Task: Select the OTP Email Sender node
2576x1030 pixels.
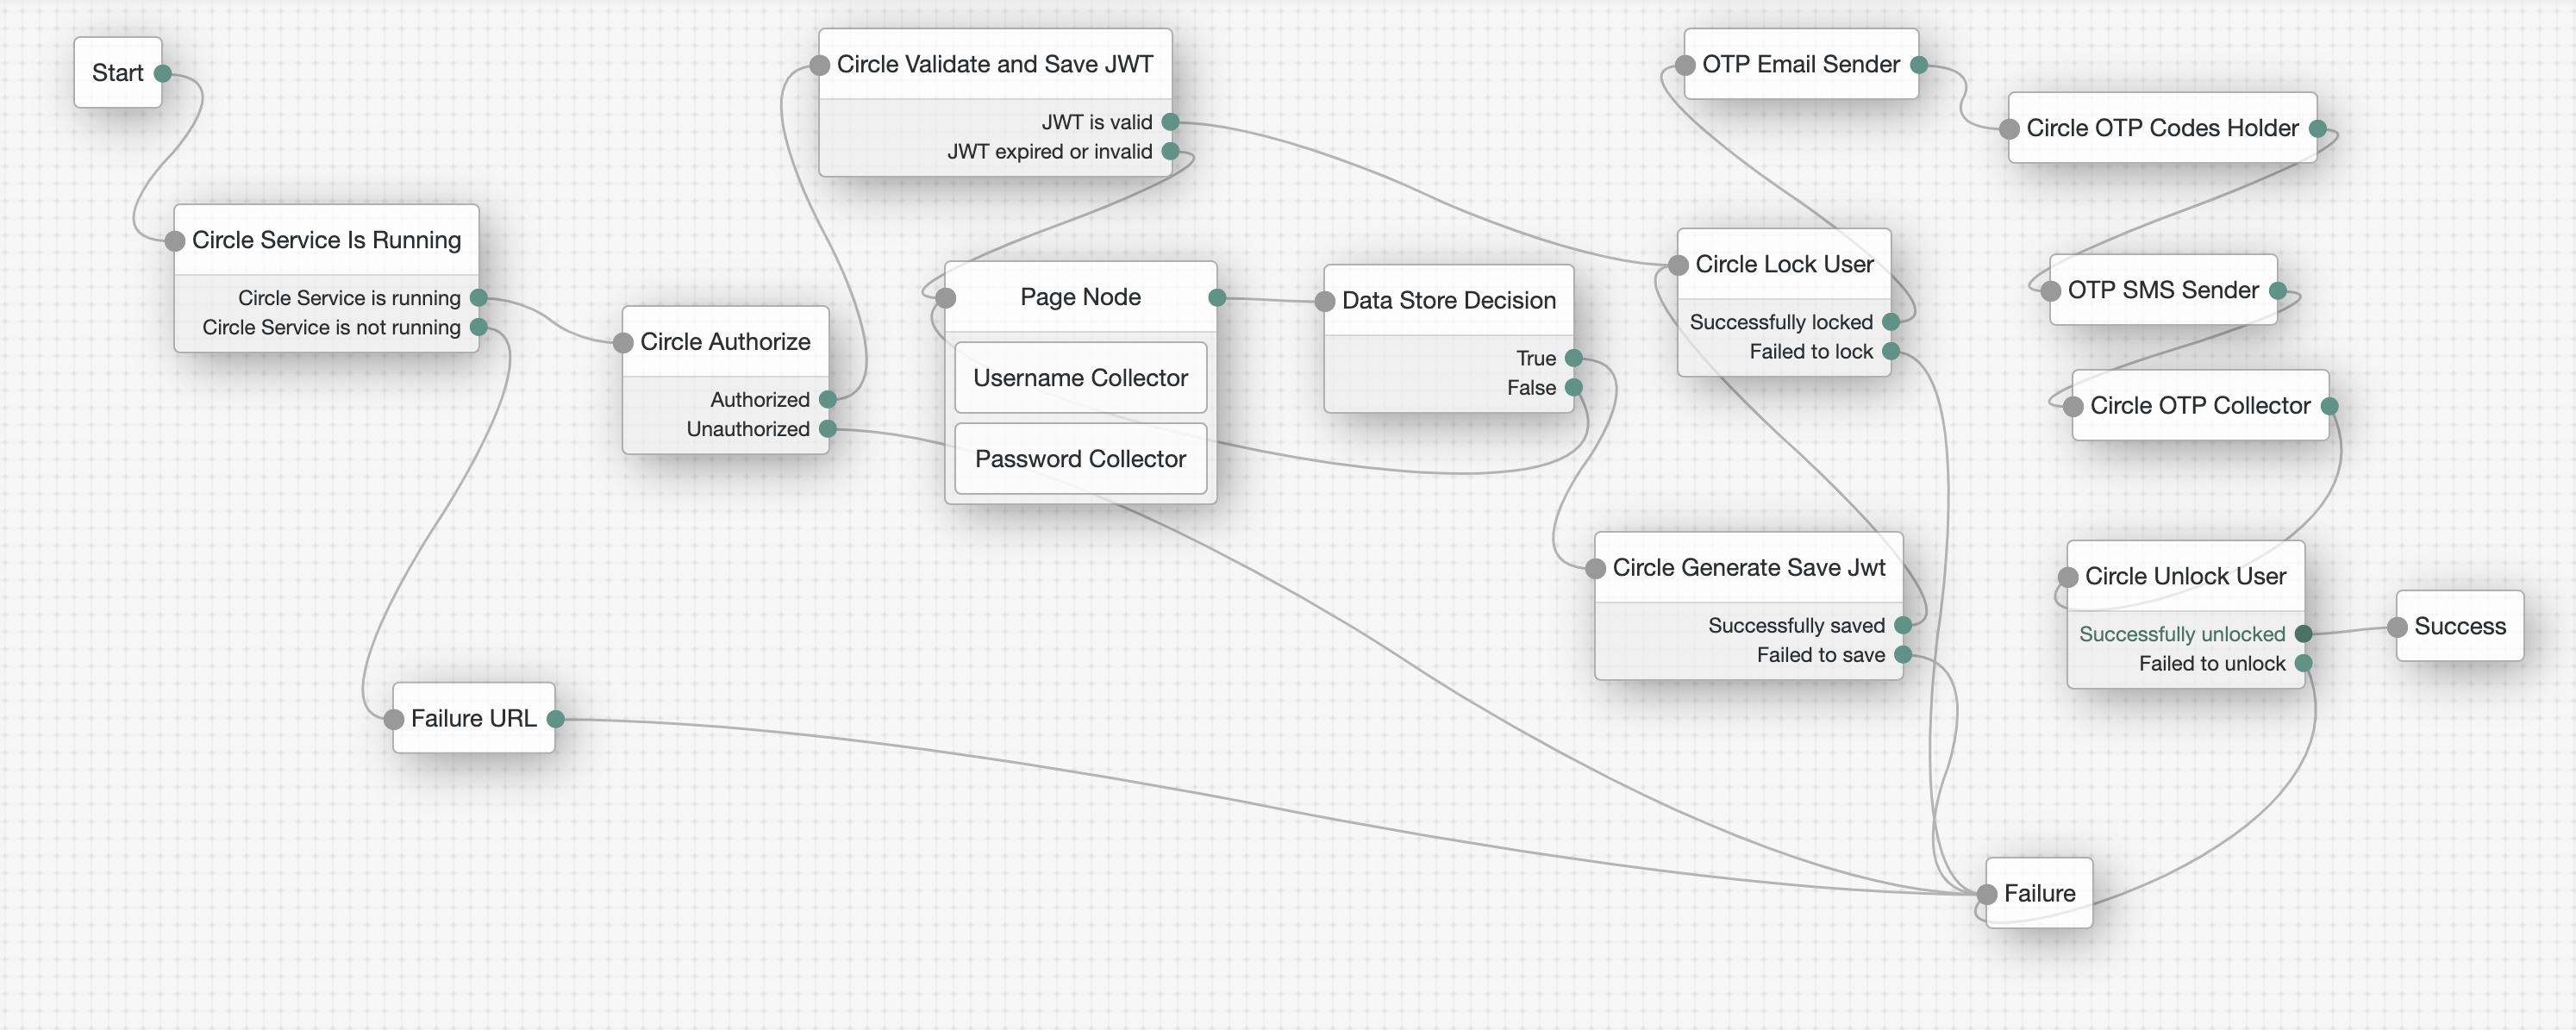Action: [1800, 64]
